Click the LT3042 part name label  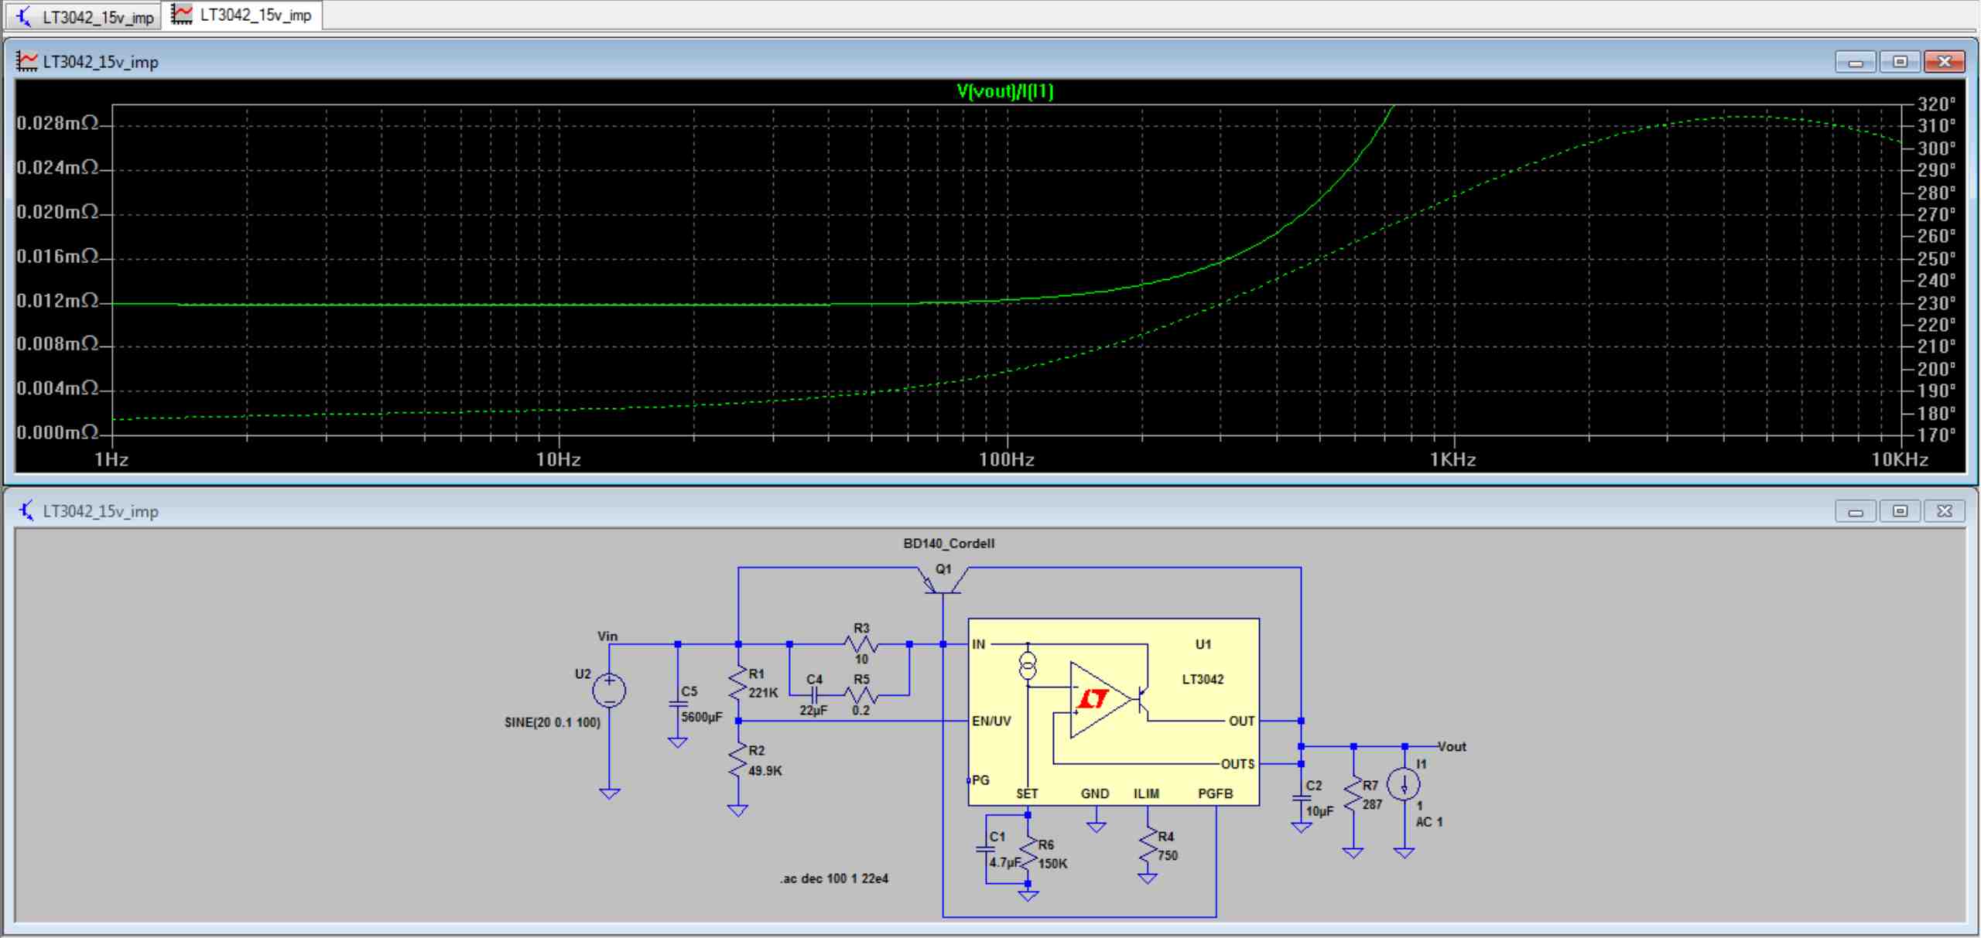(x=1203, y=679)
